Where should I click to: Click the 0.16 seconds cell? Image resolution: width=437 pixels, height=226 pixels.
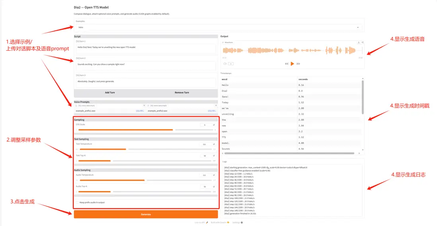click(329, 85)
